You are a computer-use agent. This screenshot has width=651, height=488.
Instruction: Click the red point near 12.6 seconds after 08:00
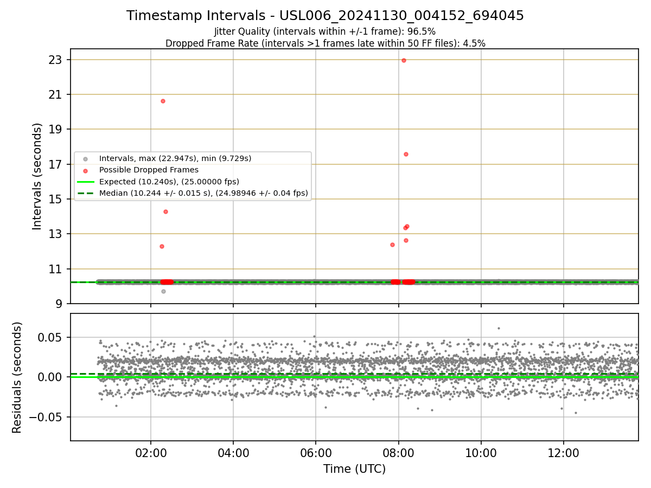(x=406, y=240)
